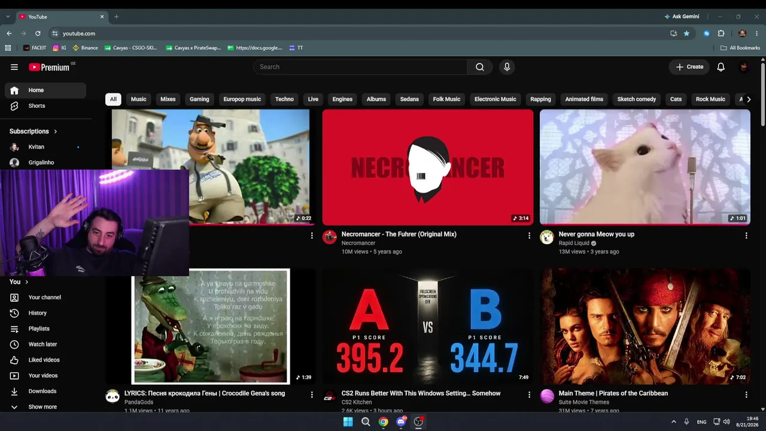
Task: Open the tab search dropdown arrow
Action: click(8, 17)
